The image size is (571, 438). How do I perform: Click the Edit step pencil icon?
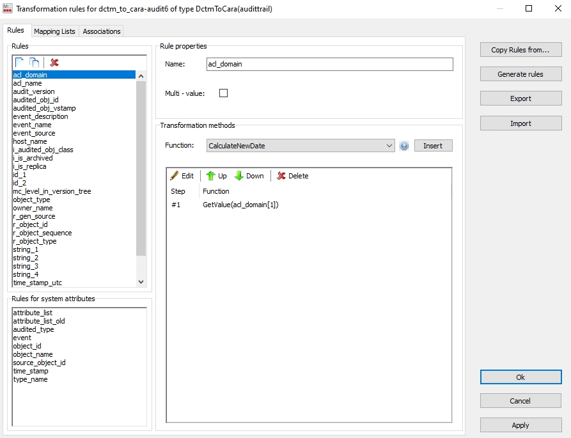pyautogui.click(x=182, y=176)
